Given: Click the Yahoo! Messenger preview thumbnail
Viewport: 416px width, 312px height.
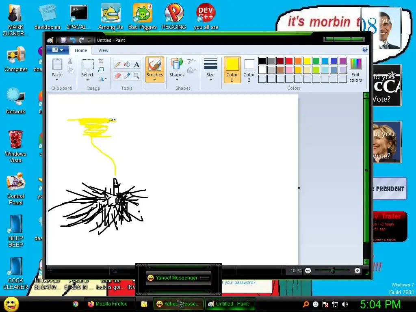Looking at the screenshot, I should click(178, 278).
